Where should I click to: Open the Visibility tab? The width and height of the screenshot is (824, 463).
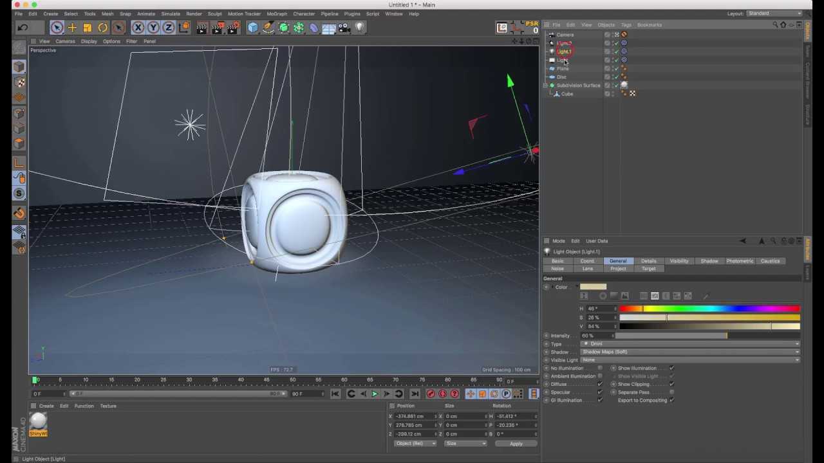[679, 261]
